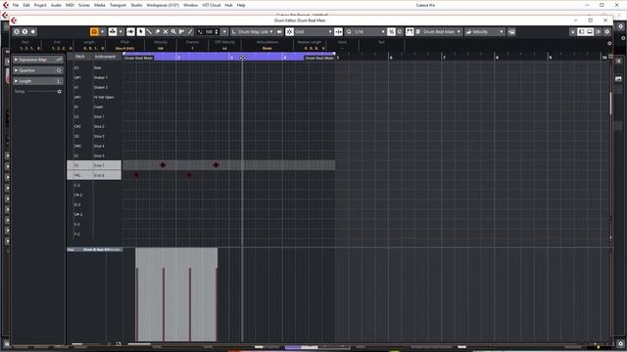
Task: Click the third round icon at toolbar start
Action: point(33,31)
